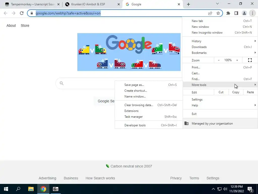Open 7-Zip from the taskbar
This screenshot has width=258, height=194.
click(x=55, y=189)
